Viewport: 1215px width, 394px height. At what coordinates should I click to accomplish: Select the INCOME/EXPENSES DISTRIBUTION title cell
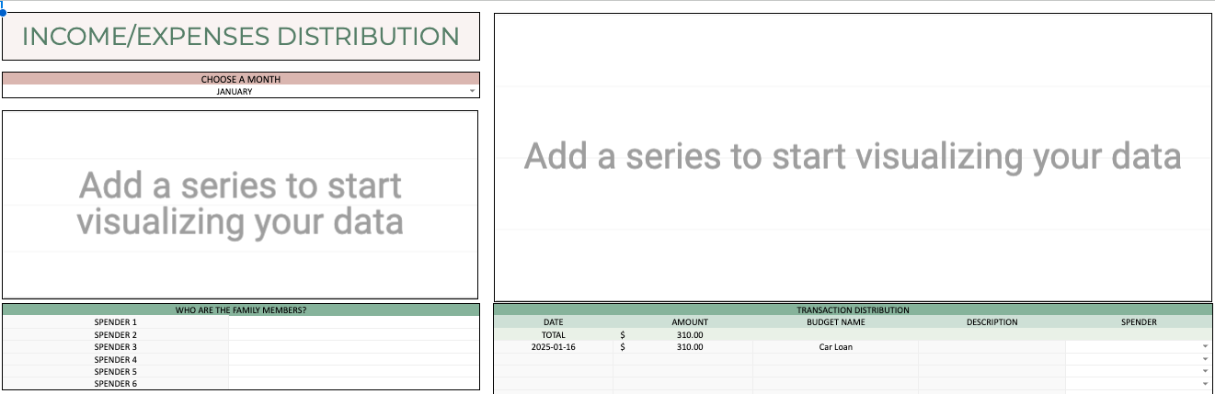pyautogui.click(x=241, y=37)
